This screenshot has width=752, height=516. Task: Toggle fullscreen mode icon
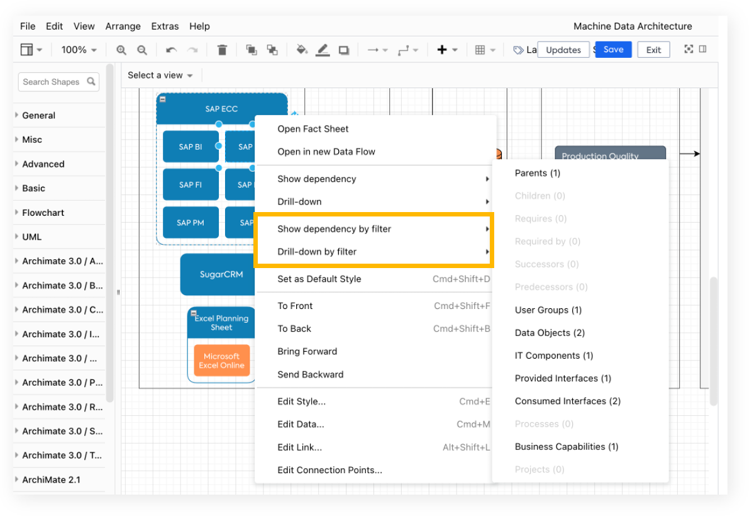688,49
